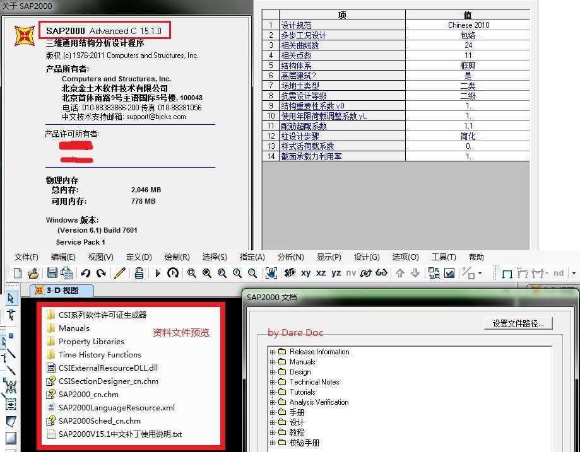Select Quick Draw Braces side tool
The height and width of the screenshot is (452, 580).
pos(11,387)
